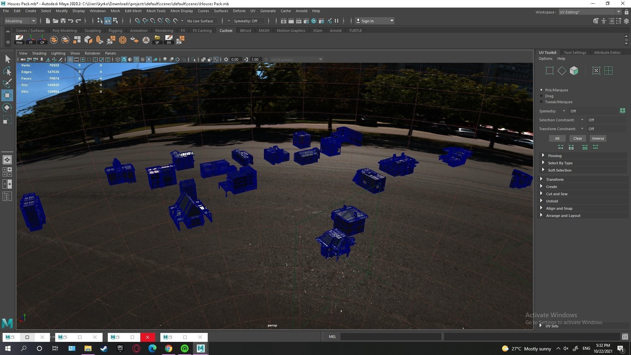Viewport: 631px width, 355px height.
Task: Click the Lasso select tool icon
Action: [7, 71]
